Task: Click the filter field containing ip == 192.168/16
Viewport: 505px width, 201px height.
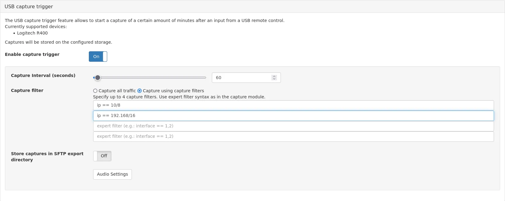Action: click(x=293, y=116)
